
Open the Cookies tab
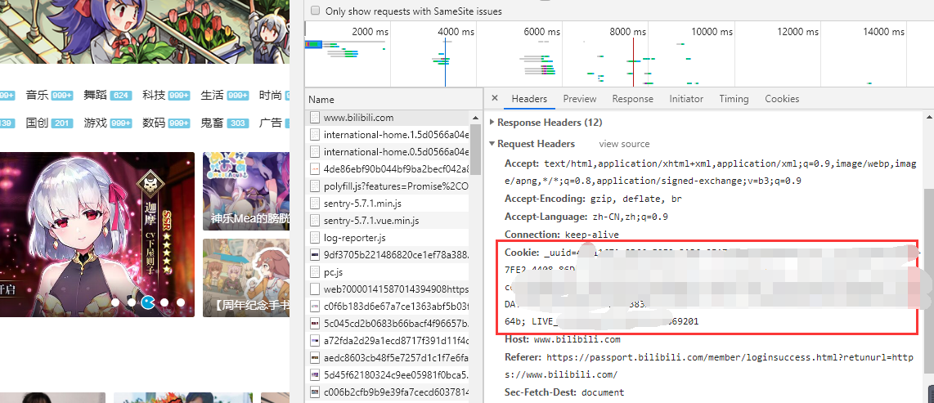(782, 99)
